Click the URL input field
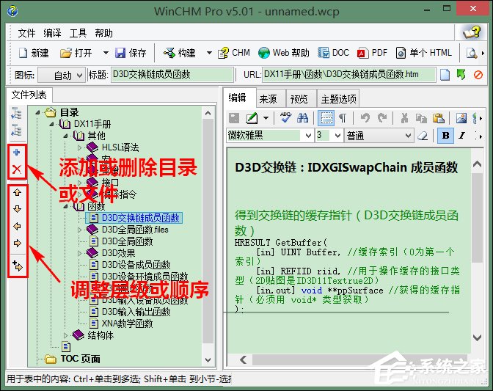 click(349, 75)
